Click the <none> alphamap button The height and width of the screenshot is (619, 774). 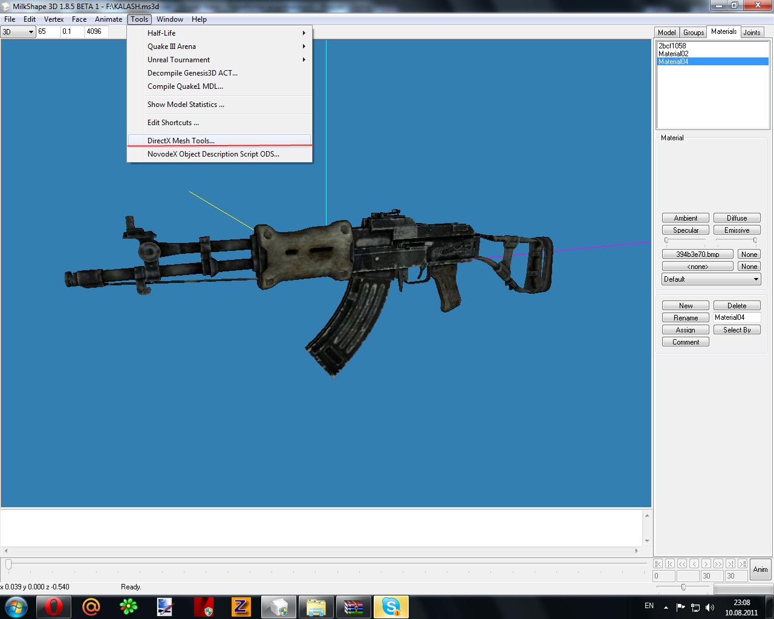click(x=698, y=267)
